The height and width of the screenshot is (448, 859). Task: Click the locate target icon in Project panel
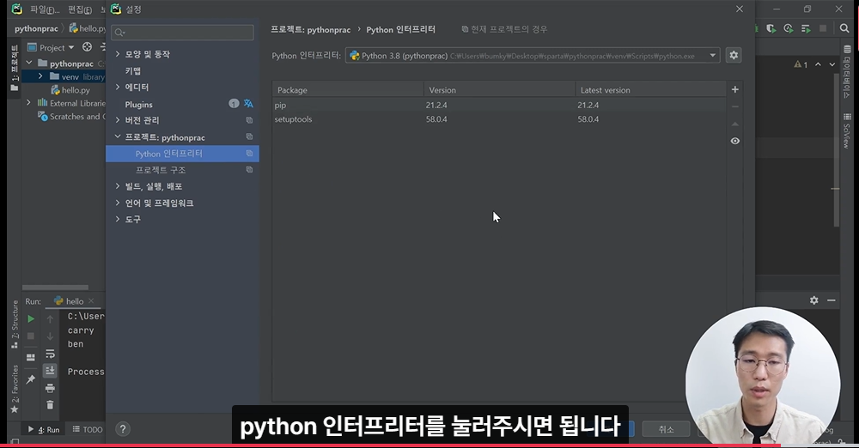coord(87,47)
